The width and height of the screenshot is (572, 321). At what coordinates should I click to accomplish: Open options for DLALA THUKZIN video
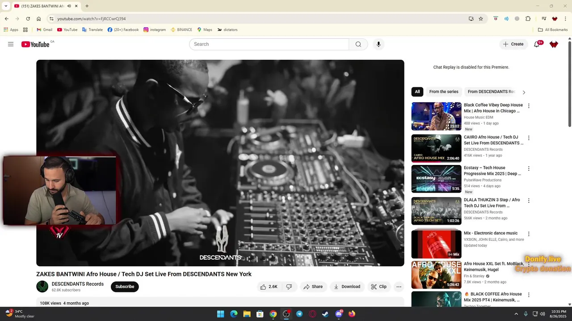click(x=529, y=201)
